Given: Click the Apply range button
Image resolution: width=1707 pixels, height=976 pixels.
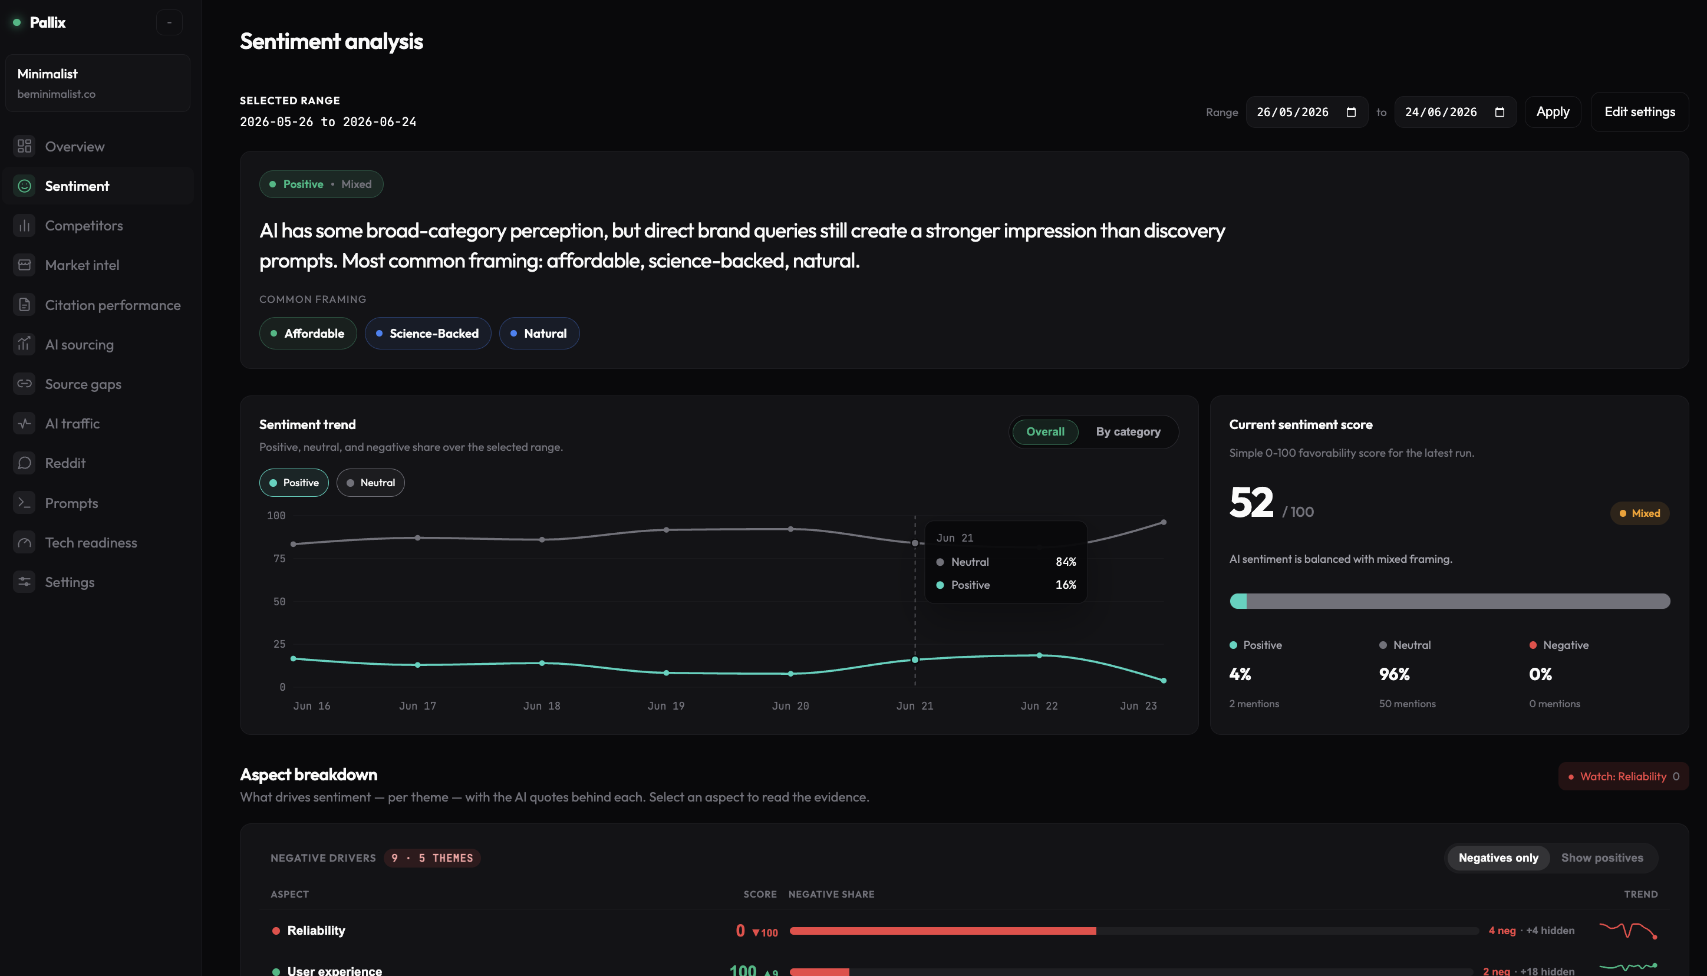Looking at the screenshot, I should [1552, 112].
